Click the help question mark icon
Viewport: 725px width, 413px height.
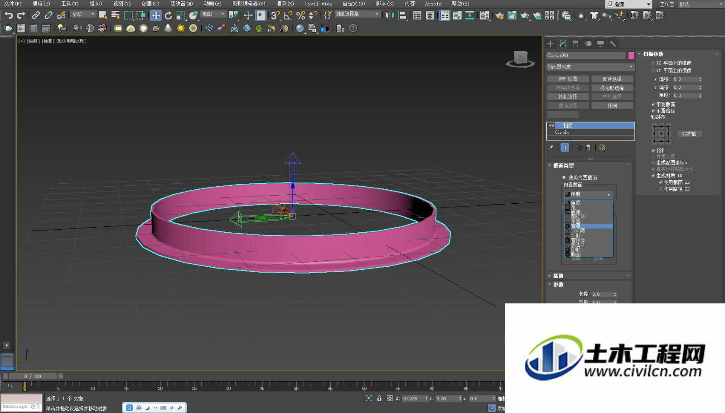pos(353,28)
